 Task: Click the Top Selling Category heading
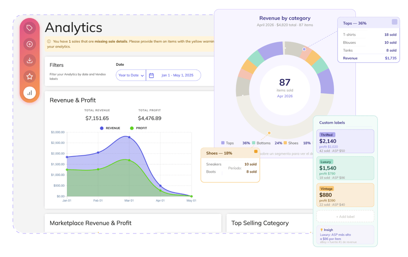[x=260, y=223]
